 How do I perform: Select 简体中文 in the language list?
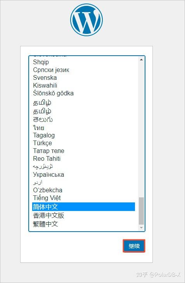84,207
